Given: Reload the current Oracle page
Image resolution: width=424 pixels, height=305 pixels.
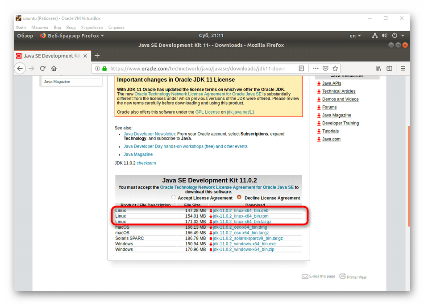Looking at the screenshot, I should (x=43, y=68).
